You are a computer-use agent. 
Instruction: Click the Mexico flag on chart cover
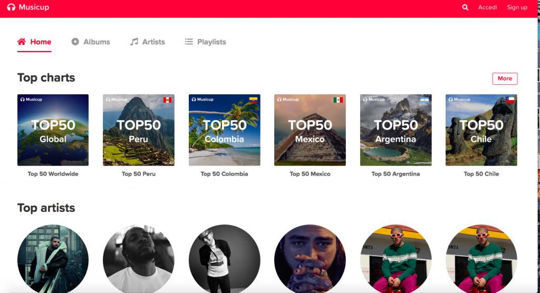click(338, 100)
